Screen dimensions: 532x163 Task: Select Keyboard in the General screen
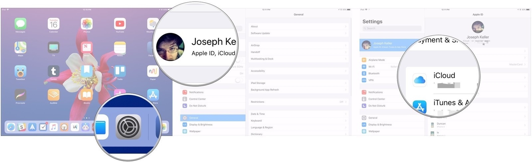pos(299,121)
